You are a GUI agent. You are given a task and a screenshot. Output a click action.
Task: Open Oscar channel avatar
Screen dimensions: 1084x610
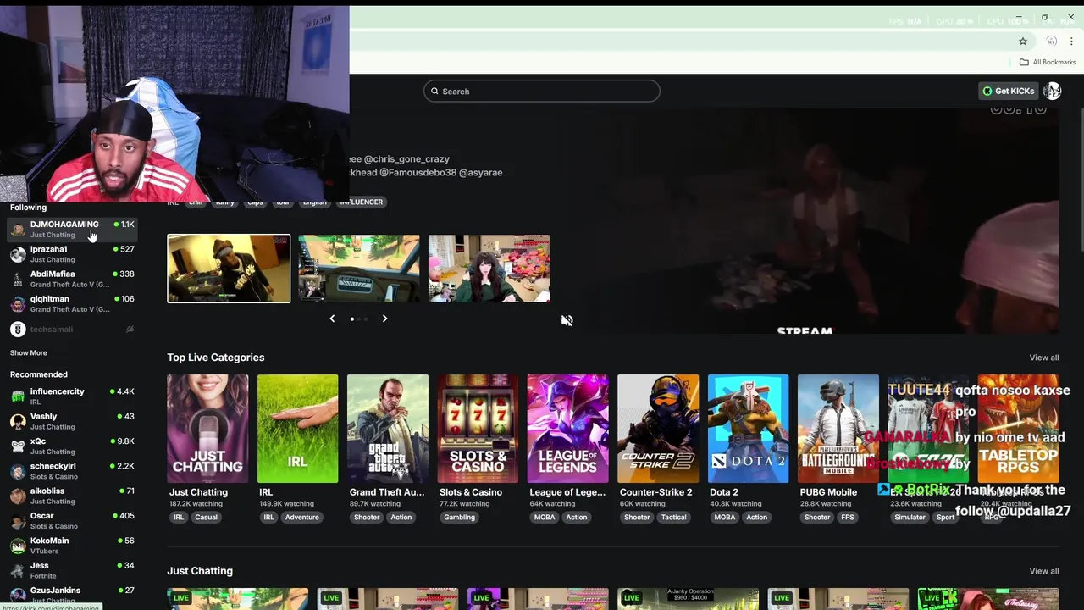18,520
